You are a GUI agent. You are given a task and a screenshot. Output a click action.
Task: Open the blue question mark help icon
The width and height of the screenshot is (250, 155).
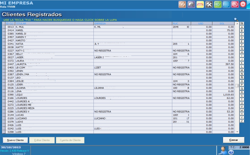(231, 152)
